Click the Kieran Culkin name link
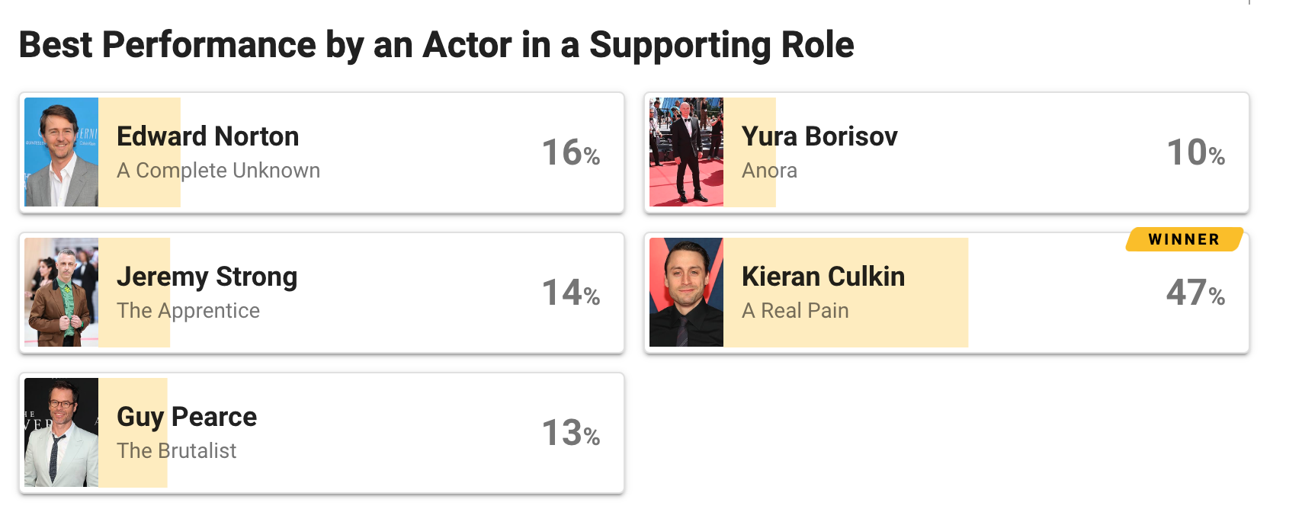Viewport: 1302px width, 509px height. tap(823, 277)
